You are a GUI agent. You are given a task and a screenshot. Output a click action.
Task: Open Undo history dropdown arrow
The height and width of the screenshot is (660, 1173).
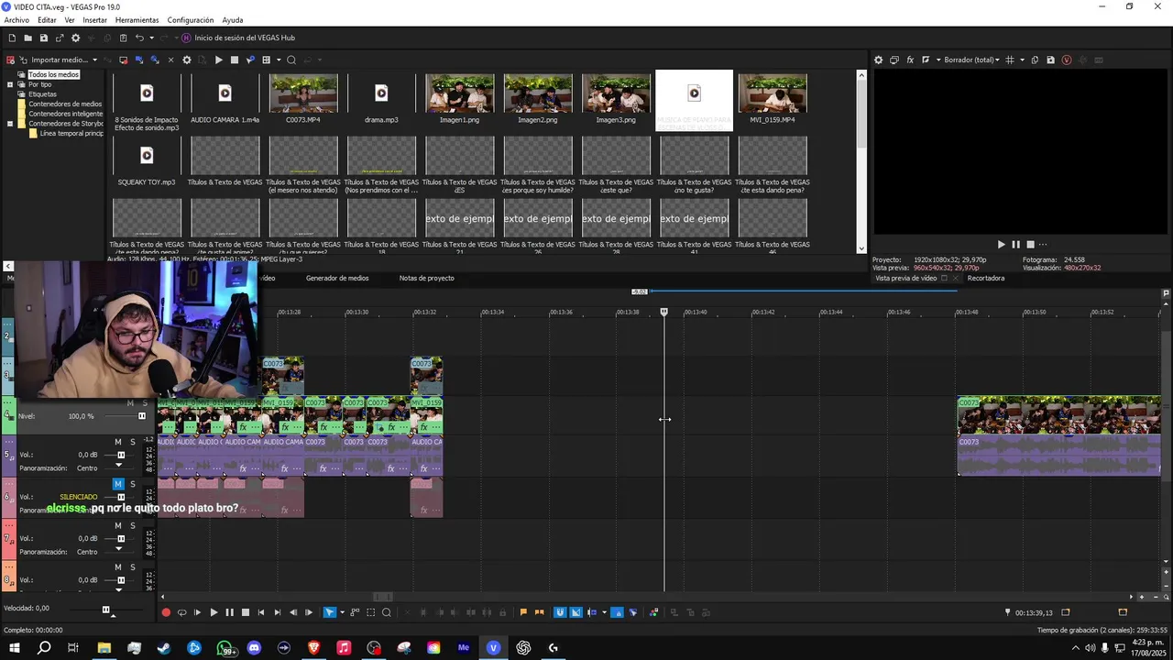[x=151, y=38]
